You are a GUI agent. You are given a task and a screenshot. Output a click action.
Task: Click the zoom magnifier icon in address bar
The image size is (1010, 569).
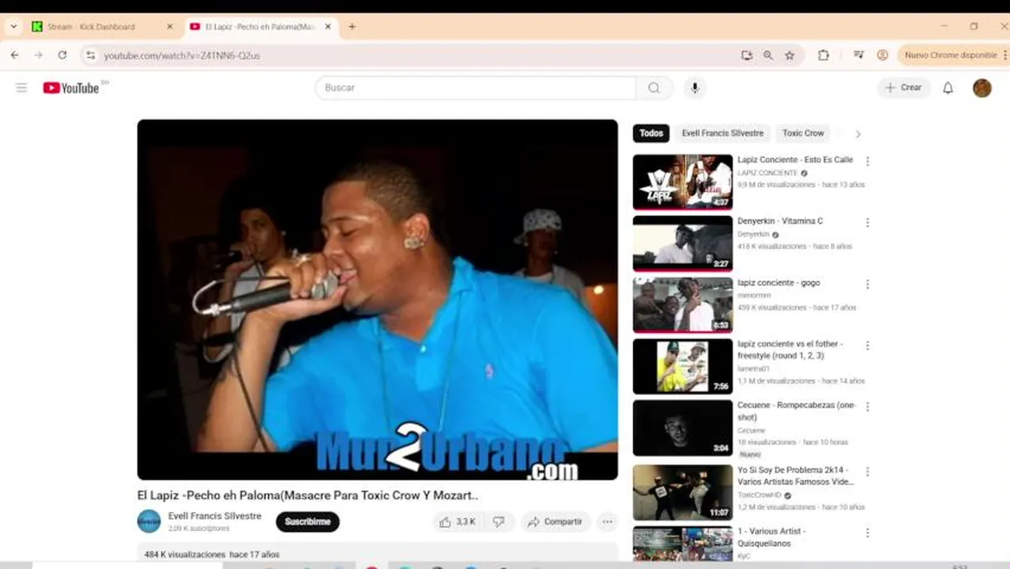(768, 55)
